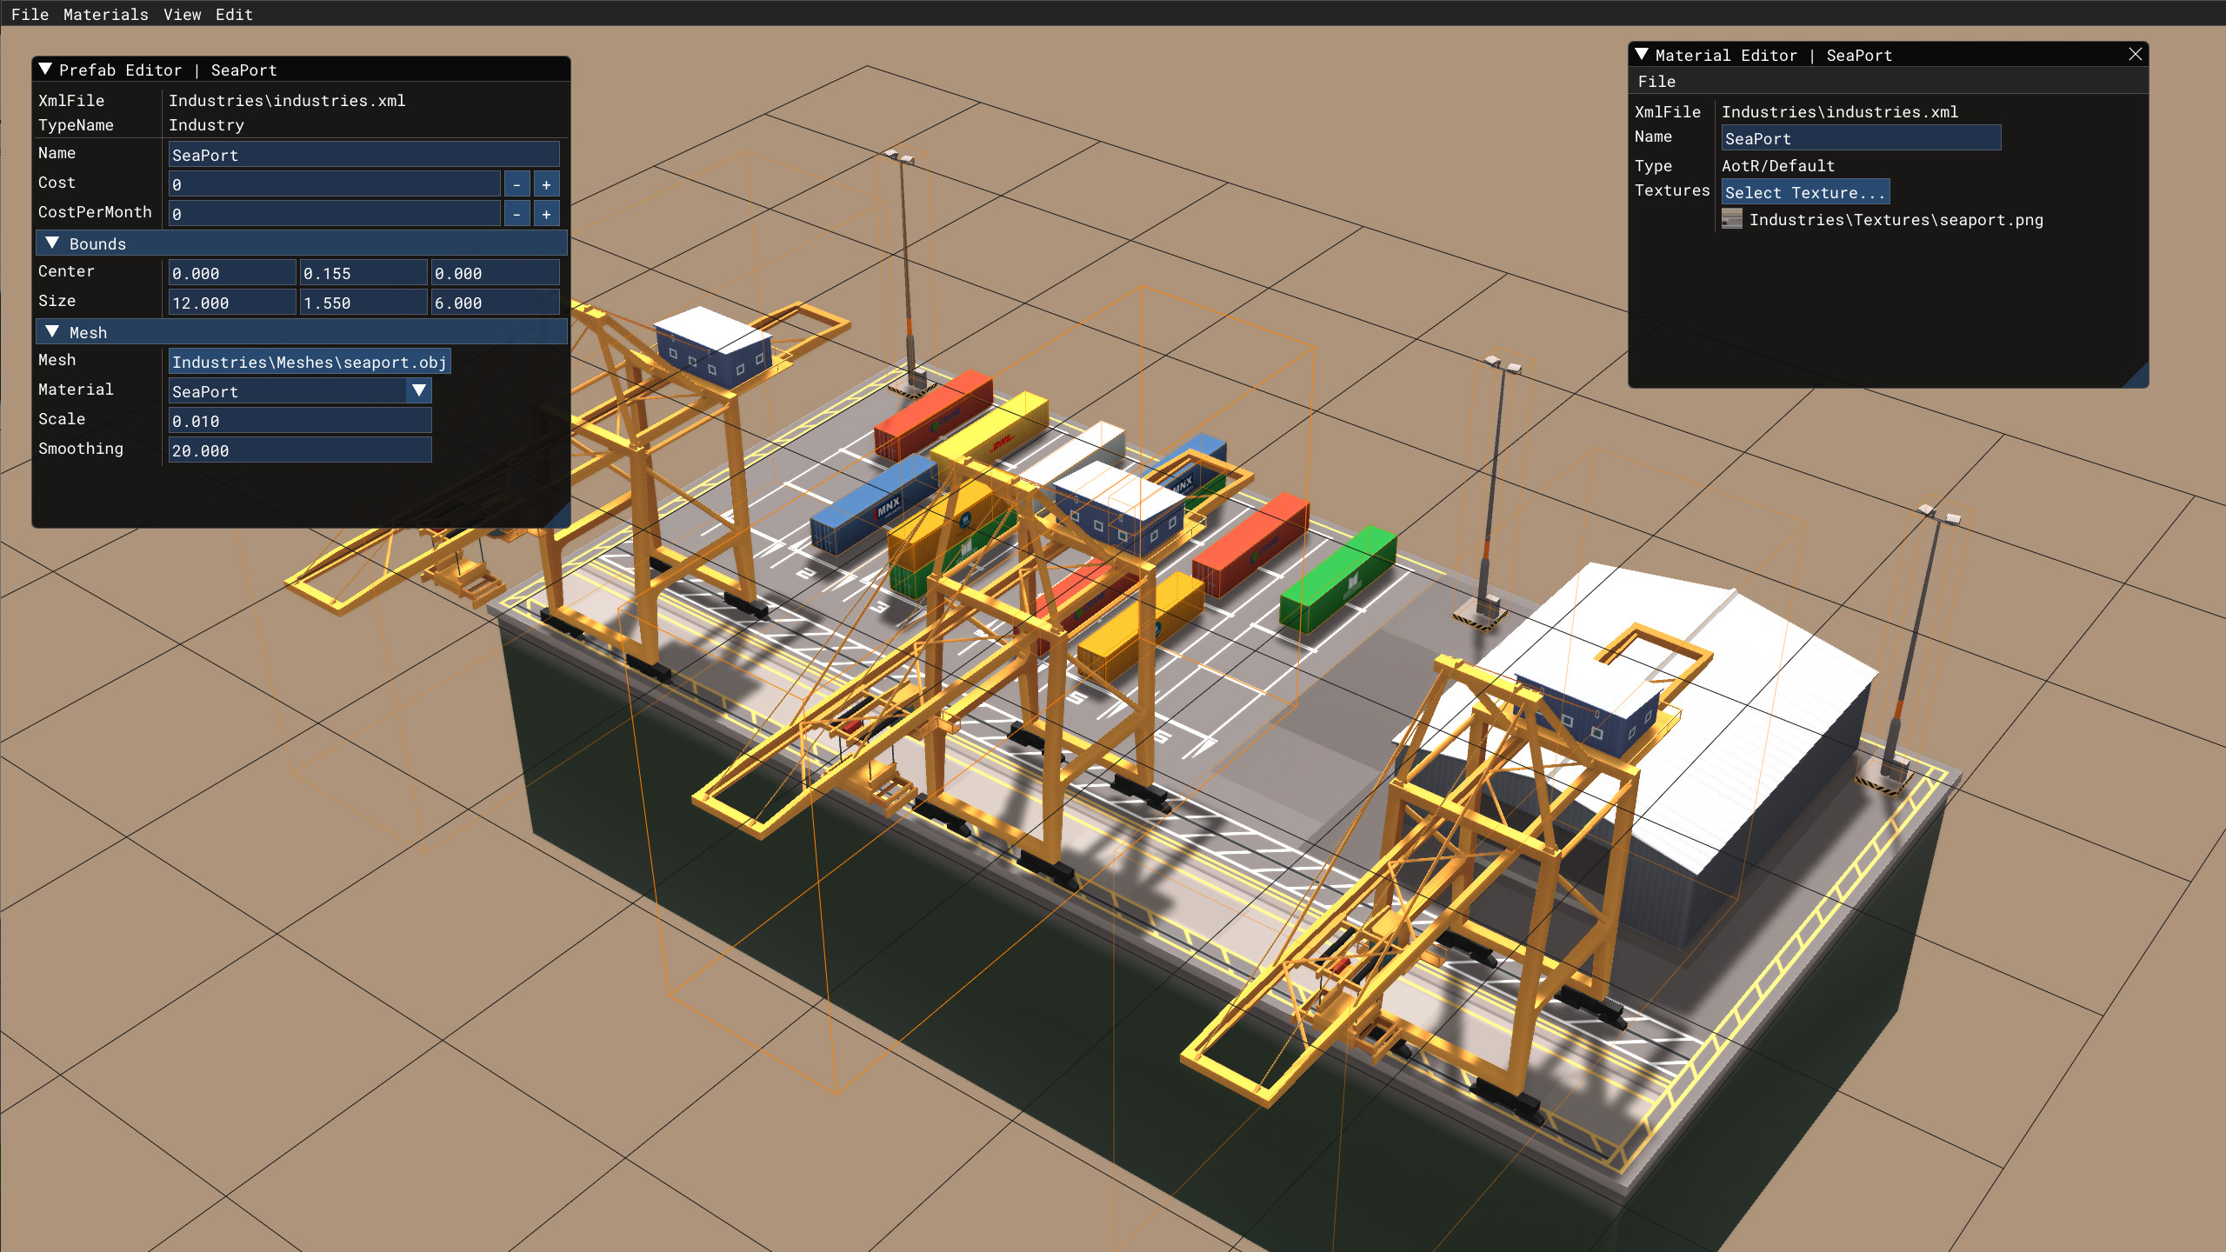Viewport: 2226px width, 1252px height.
Task: Click the Smoothing value field showing 20.000
Action: pos(299,450)
